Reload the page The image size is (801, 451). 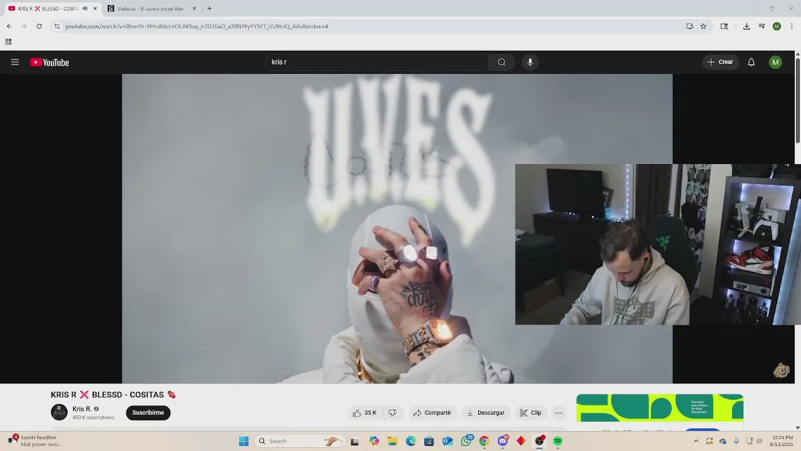39,26
